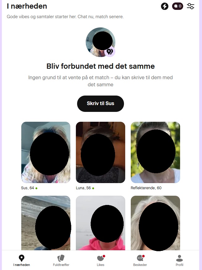Screen dimensions: 202x270
Task: Go to the Profil tab
Action: coord(179,260)
